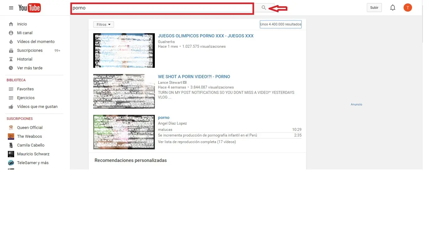429x241 pixels.
Task: Open the notifications bell
Action: coord(393,8)
